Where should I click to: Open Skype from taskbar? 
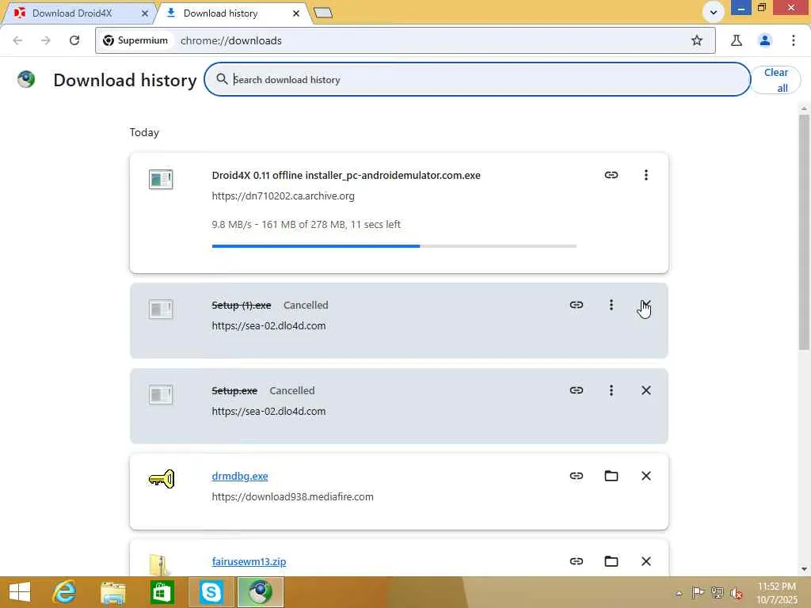(211, 592)
